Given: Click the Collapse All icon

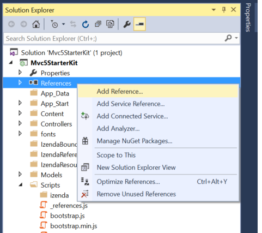Looking at the screenshot, I should coord(98,24).
